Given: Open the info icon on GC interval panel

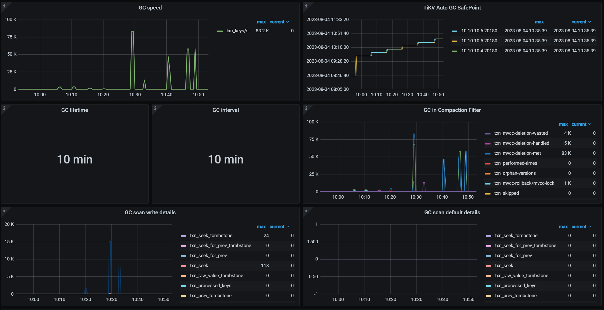Looking at the screenshot, I should point(155,108).
